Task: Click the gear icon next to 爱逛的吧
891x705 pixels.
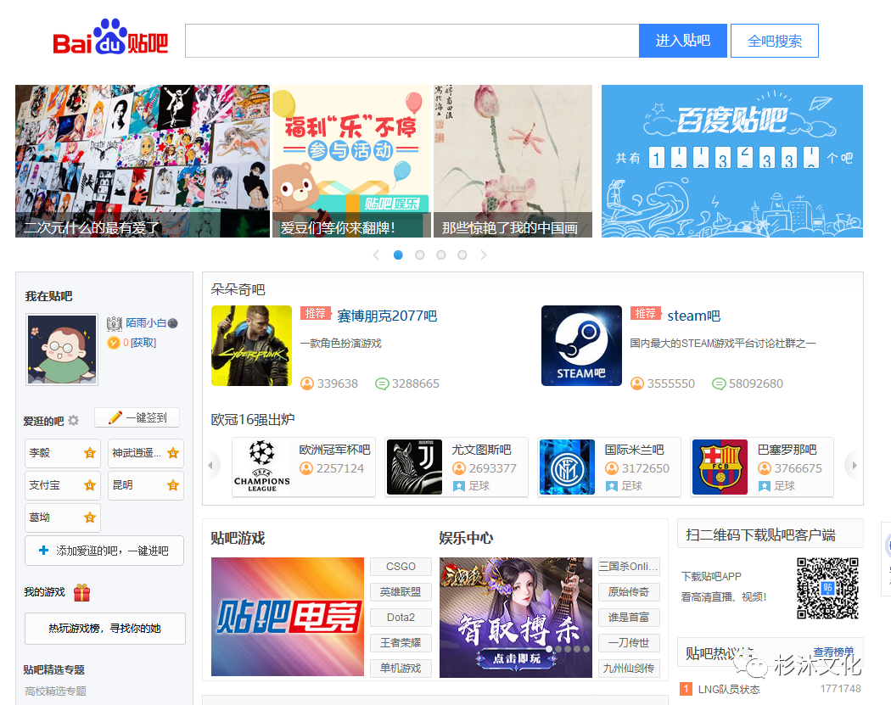Action: [74, 421]
